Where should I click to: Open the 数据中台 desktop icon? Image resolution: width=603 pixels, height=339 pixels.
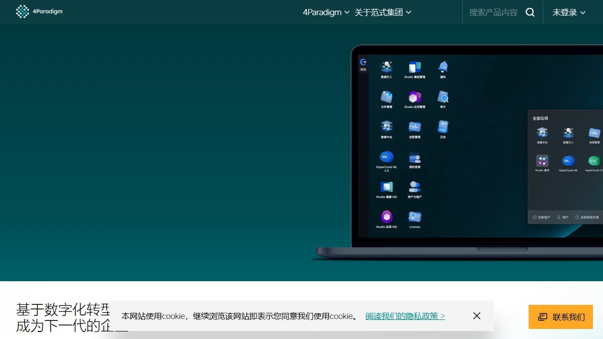386,130
